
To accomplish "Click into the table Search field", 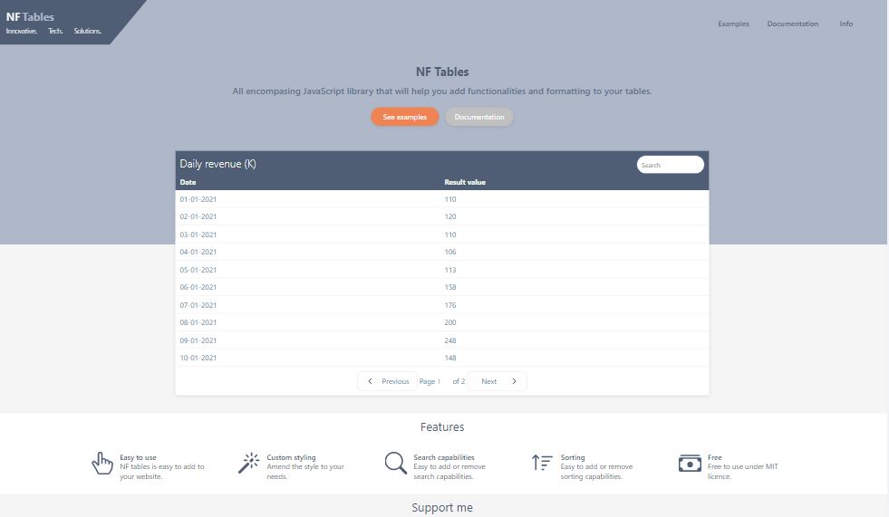I will (x=670, y=165).
